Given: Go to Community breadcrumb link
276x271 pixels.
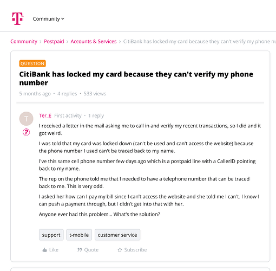Looking at the screenshot, I should 24,41.
